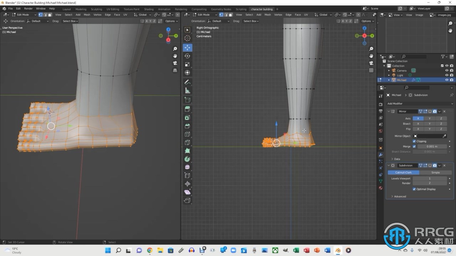Toggle the Merge checkbox
The height and width of the screenshot is (256, 456).
(414, 146)
